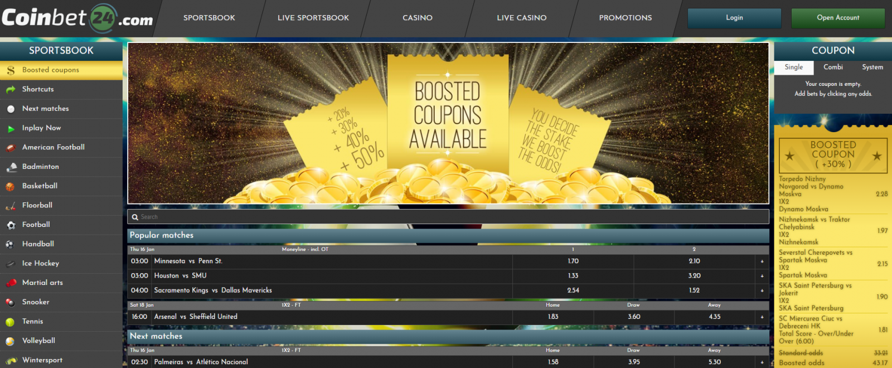
Task: Select SMU odds 3.20
Action: pos(694,275)
